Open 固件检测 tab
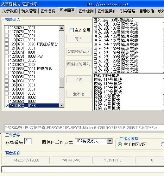Viewport: 164px width, 176px height. coord(86,11)
